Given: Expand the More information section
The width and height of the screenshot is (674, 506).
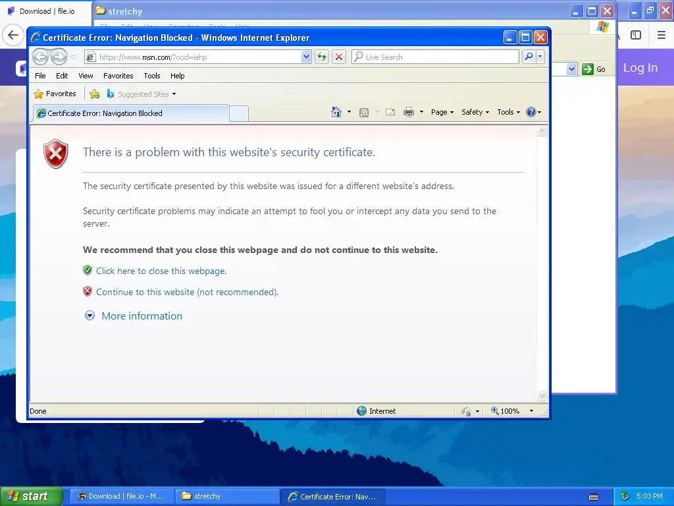Looking at the screenshot, I should coord(133,316).
